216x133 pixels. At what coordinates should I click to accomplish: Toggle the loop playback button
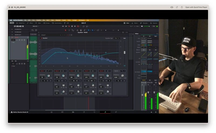pos(78,26)
